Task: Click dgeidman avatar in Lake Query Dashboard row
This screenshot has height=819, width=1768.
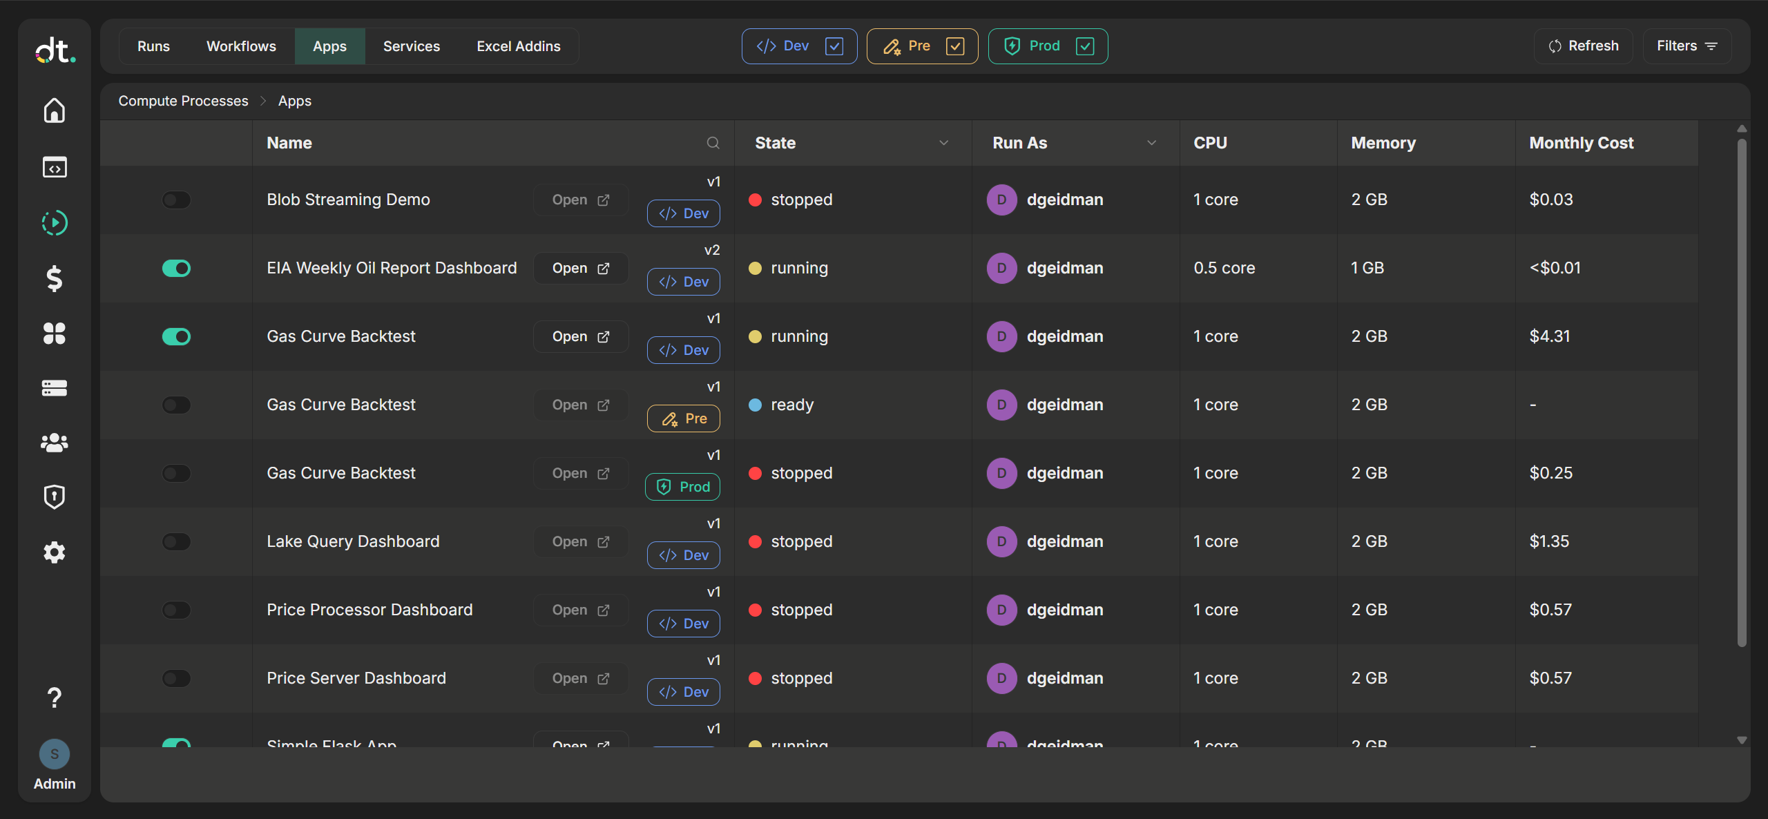Action: pyautogui.click(x=1001, y=541)
